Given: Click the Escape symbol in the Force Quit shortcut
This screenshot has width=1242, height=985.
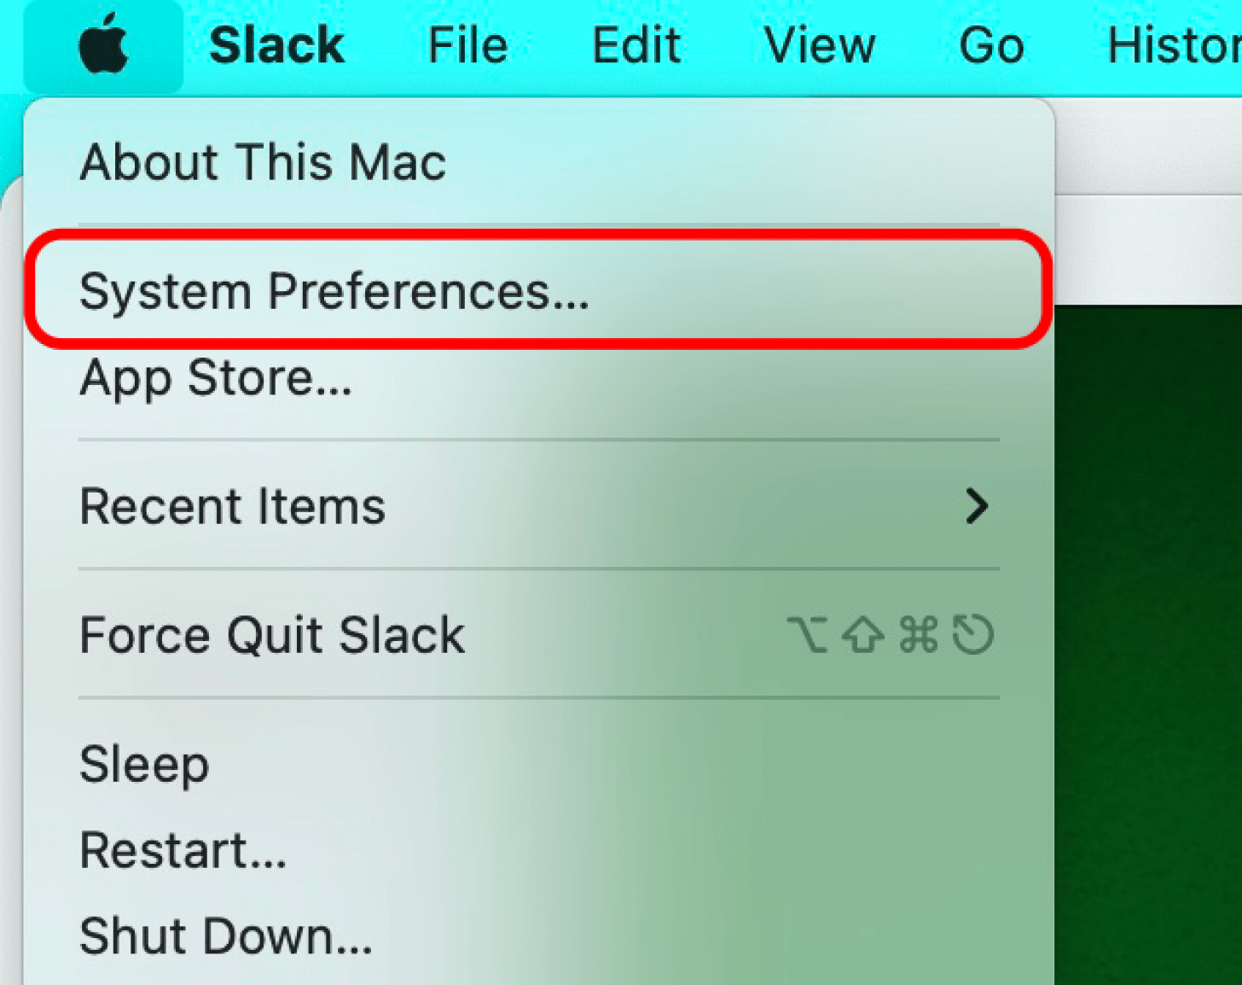Looking at the screenshot, I should (x=973, y=635).
